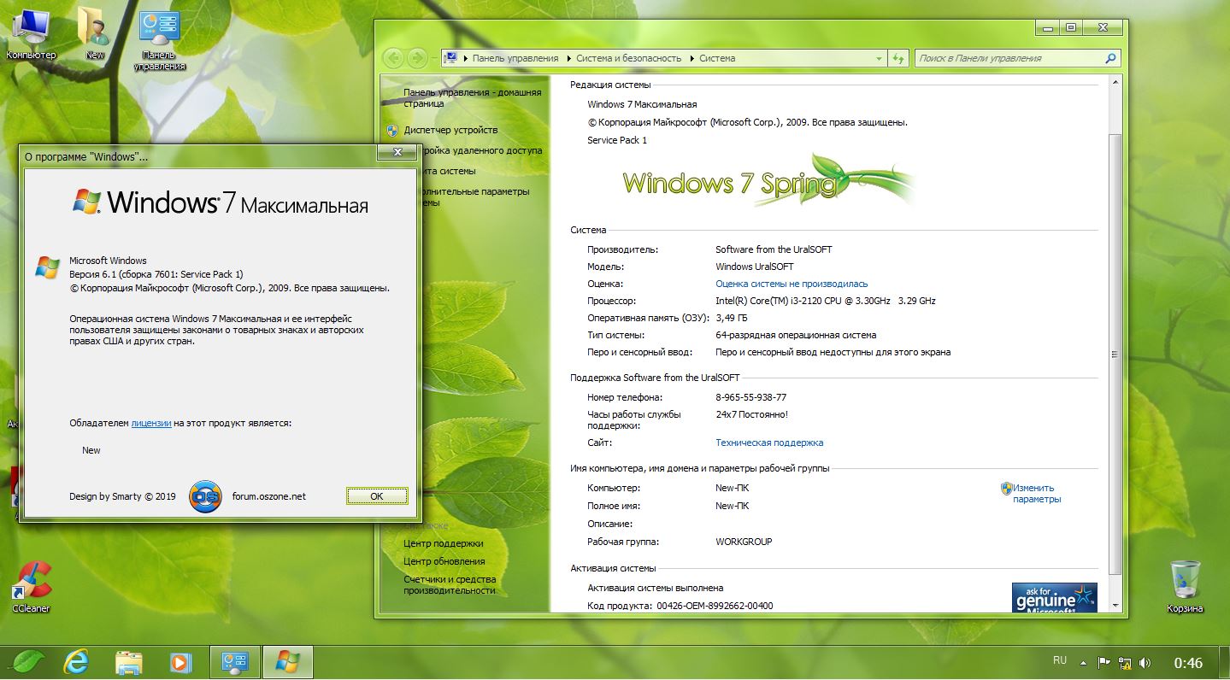This screenshot has height=680, width=1230.
Task: Open Windows Explorer from the taskbar
Action: (x=129, y=662)
